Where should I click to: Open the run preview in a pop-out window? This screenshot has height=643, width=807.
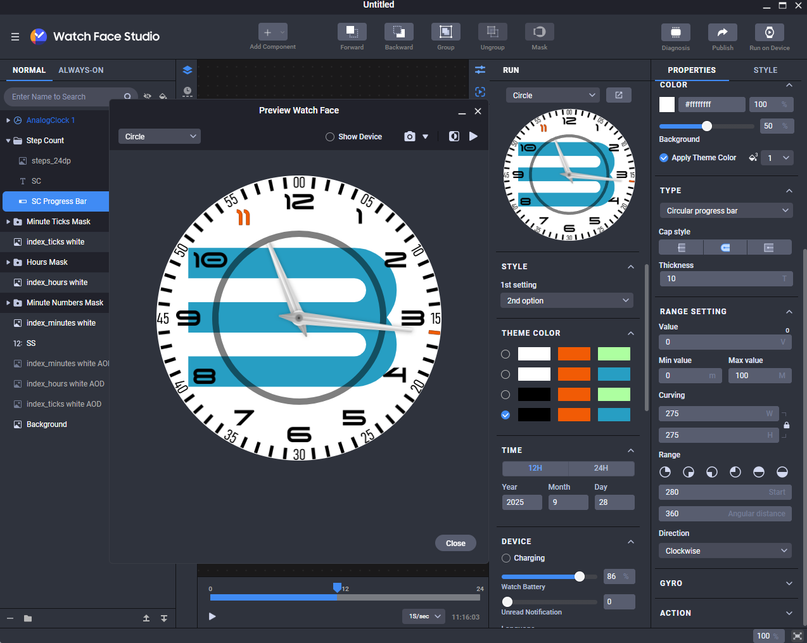tap(618, 96)
